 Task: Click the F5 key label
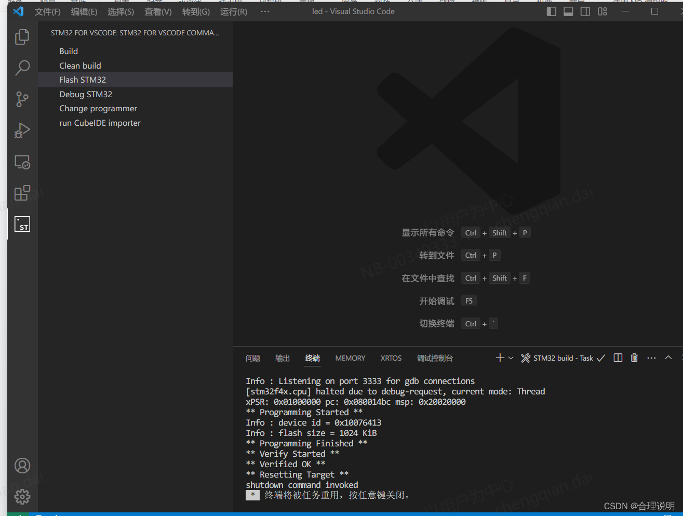(x=469, y=301)
